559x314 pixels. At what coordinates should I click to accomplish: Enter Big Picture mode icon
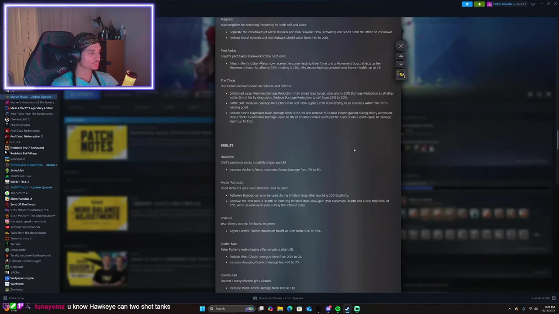pos(533,4)
